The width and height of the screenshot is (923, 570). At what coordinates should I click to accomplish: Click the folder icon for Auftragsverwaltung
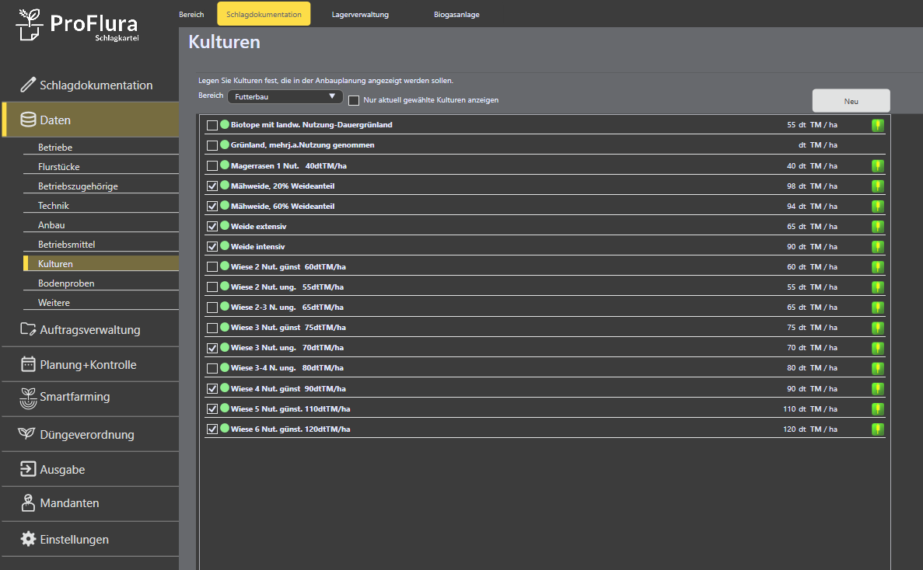(28, 329)
